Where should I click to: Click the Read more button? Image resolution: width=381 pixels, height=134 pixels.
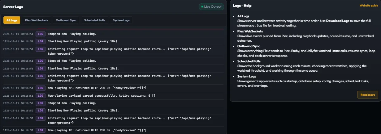coord(368,95)
